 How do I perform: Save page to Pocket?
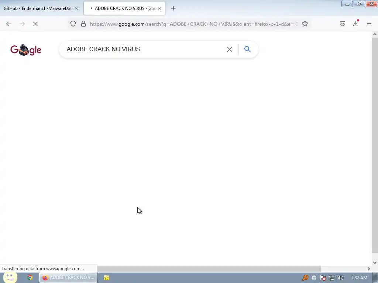coord(343,24)
